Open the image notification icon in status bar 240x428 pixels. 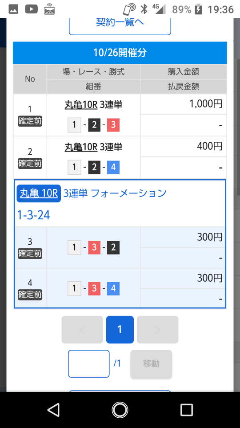13,9
